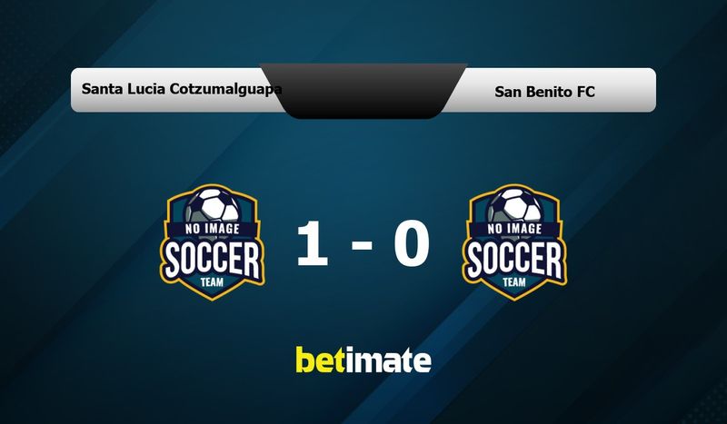Click the SOCCER text on right badge

514,259
